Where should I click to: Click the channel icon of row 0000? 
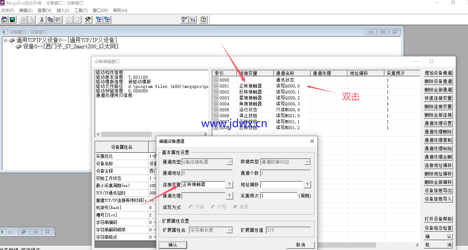tap(216, 80)
